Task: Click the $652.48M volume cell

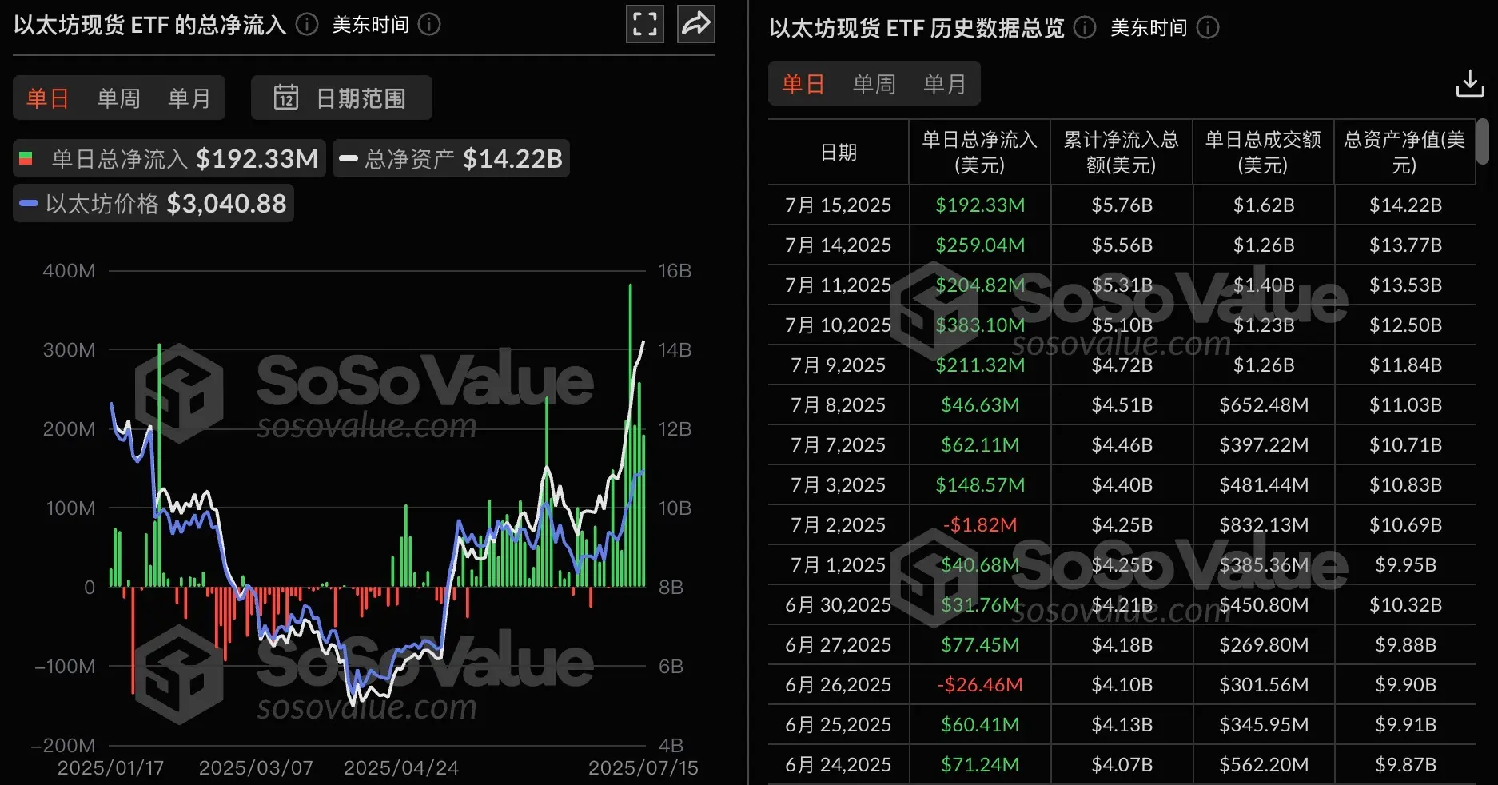Action: pos(1263,405)
